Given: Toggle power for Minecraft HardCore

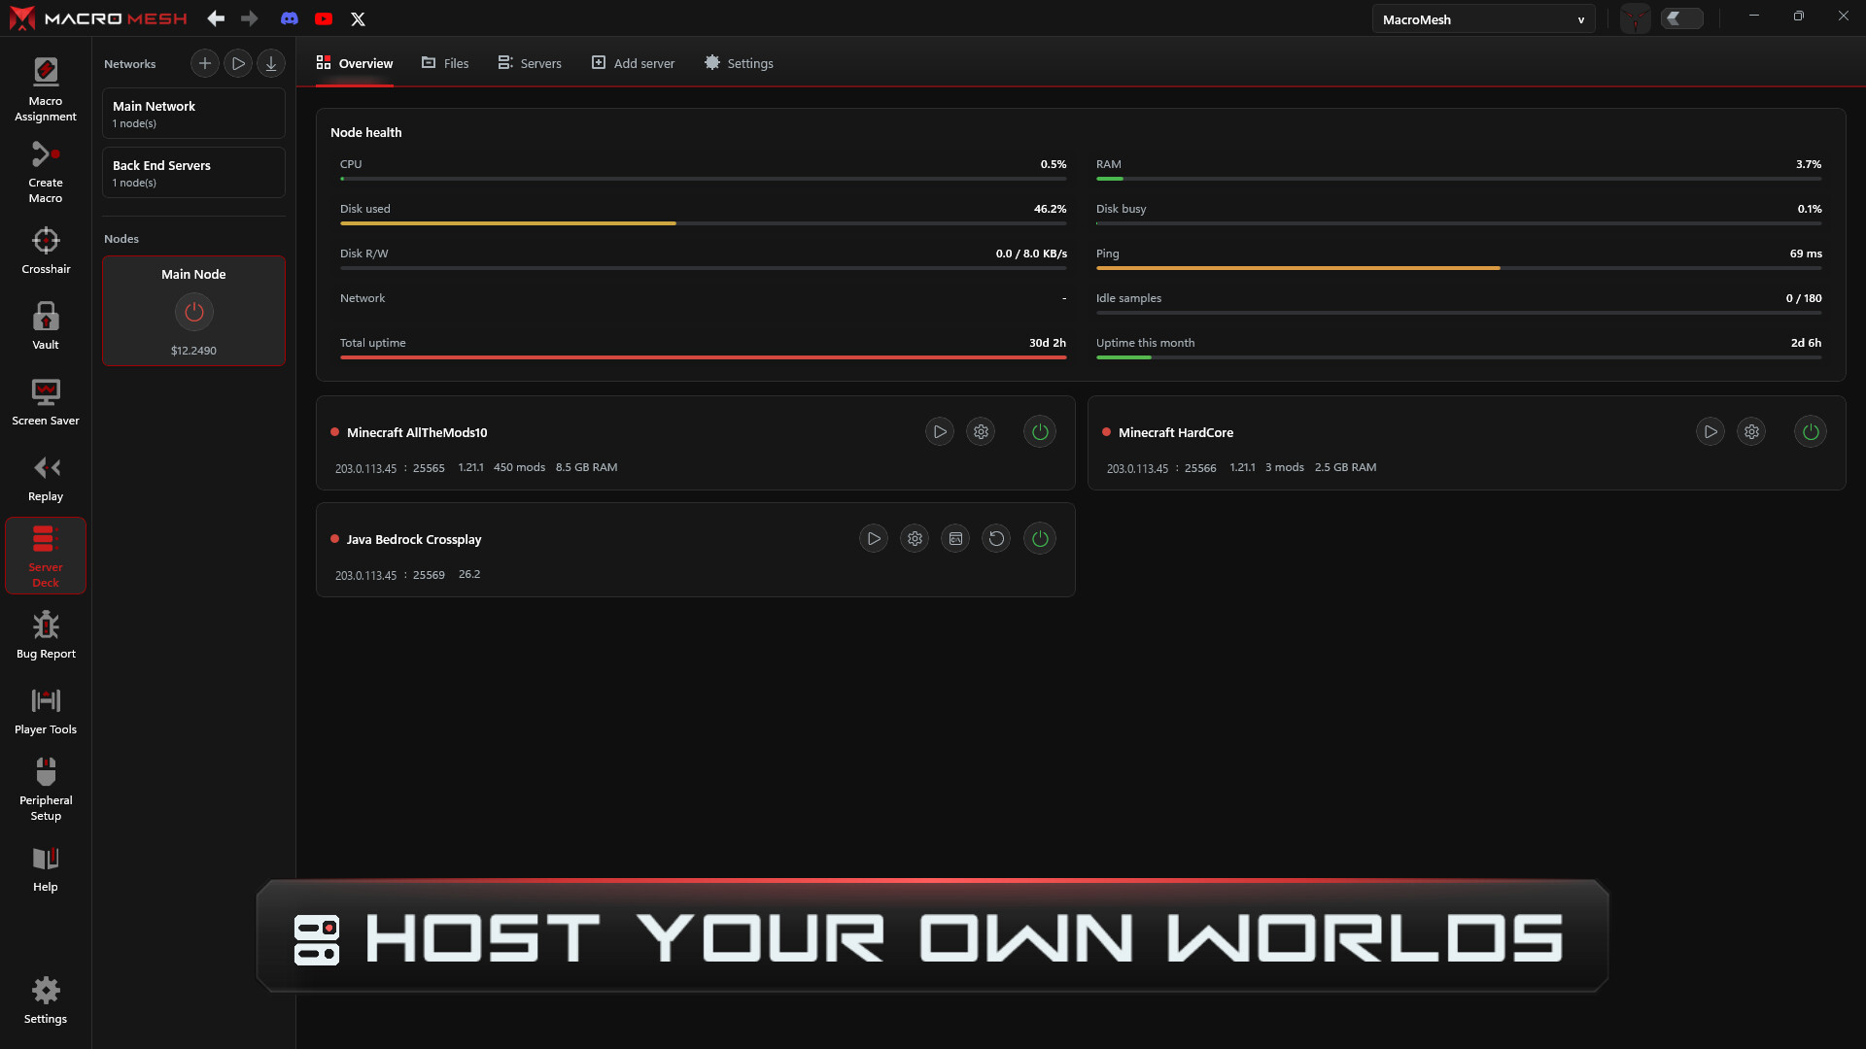Looking at the screenshot, I should (x=1811, y=432).
